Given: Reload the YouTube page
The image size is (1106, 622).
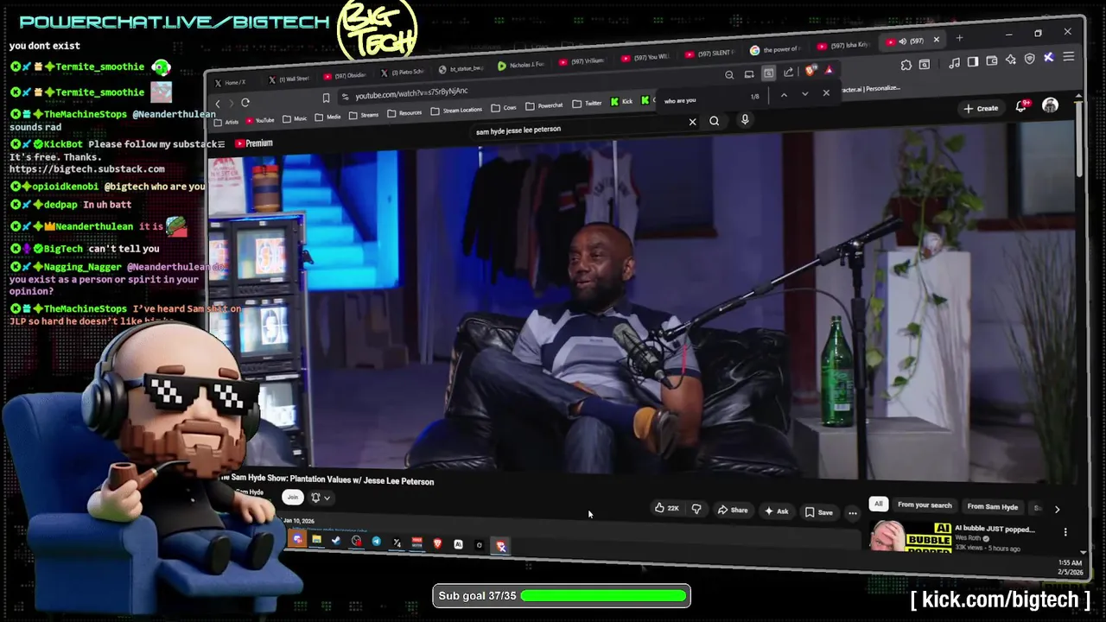Looking at the screenshot, I should [x=245, y=102].
